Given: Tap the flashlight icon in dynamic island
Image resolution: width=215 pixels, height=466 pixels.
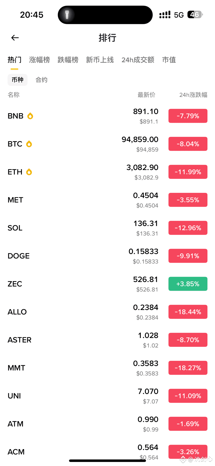Looking at the screenshot, I should pyautogui.click(x=67, y=15).
